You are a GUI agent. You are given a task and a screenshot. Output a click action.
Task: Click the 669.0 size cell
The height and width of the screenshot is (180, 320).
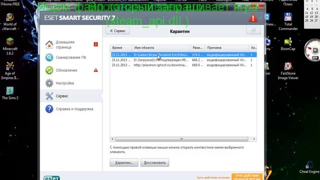(197, 65)
